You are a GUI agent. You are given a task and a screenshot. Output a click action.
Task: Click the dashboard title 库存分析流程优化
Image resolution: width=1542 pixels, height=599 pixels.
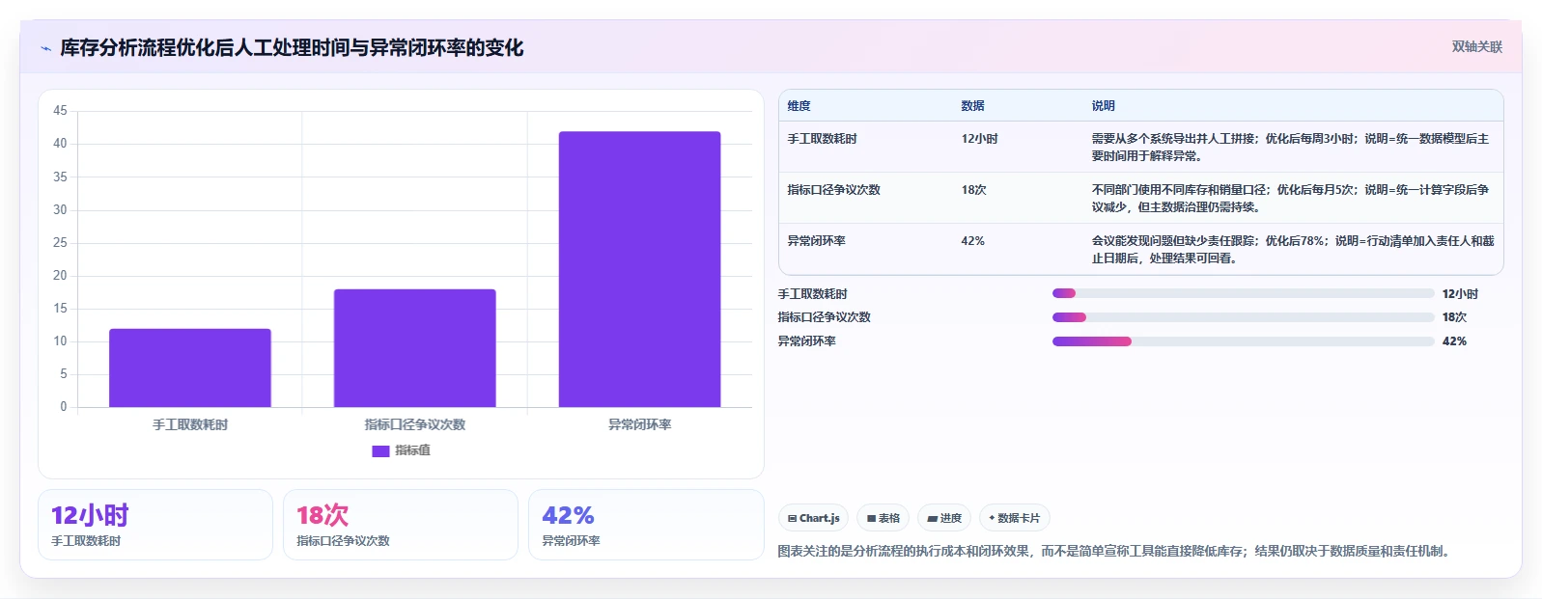tap(292, 48)
